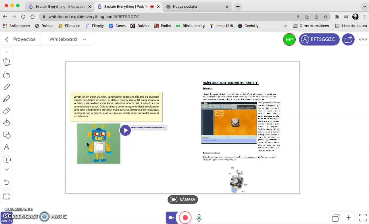Open the browser extensions puzzle icon
Image resolution: width=369 pixels, height=224 pixels.
(x=337, y=17)
